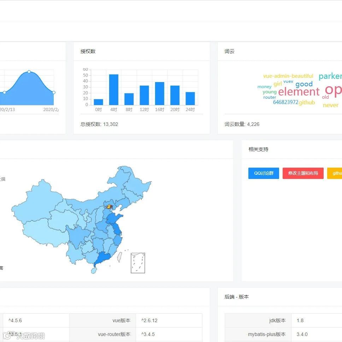Click the red 修改主题和布局 button

(x=303, y=173)
